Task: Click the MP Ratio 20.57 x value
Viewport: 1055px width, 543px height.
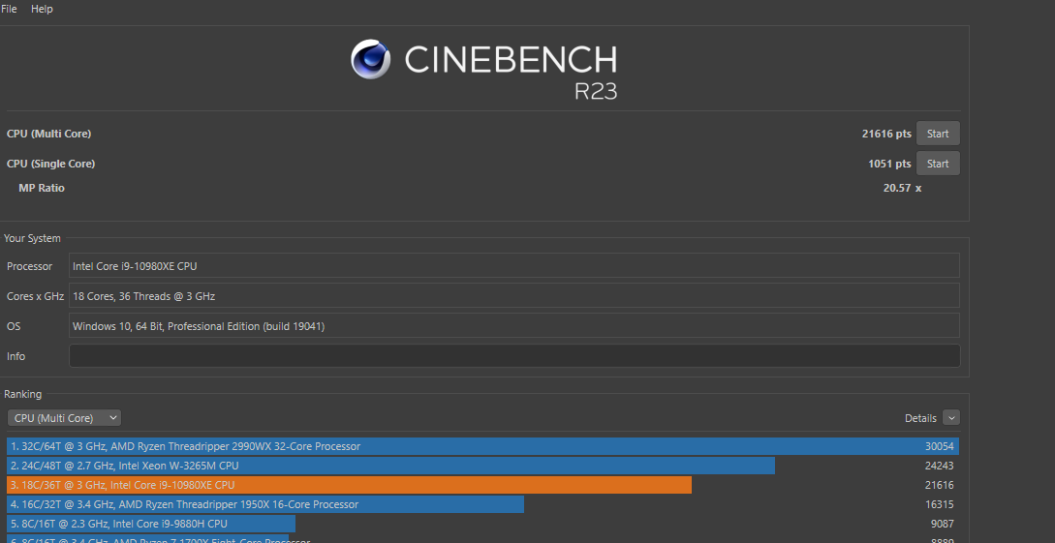Action: click(901, 188)
